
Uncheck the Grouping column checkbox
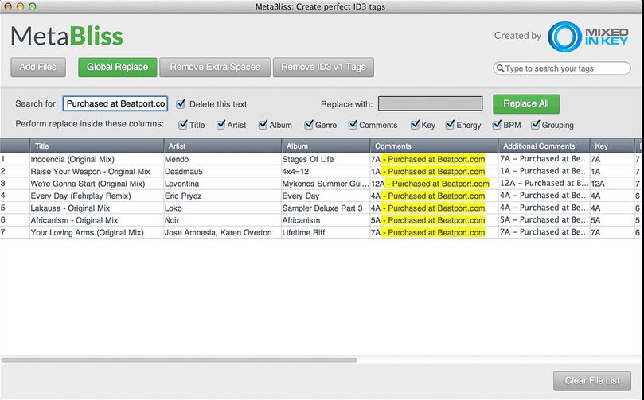coord(535,124)
